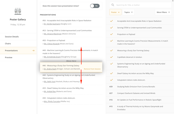
Task: Open the Chairs section
Action: point(8,44)
